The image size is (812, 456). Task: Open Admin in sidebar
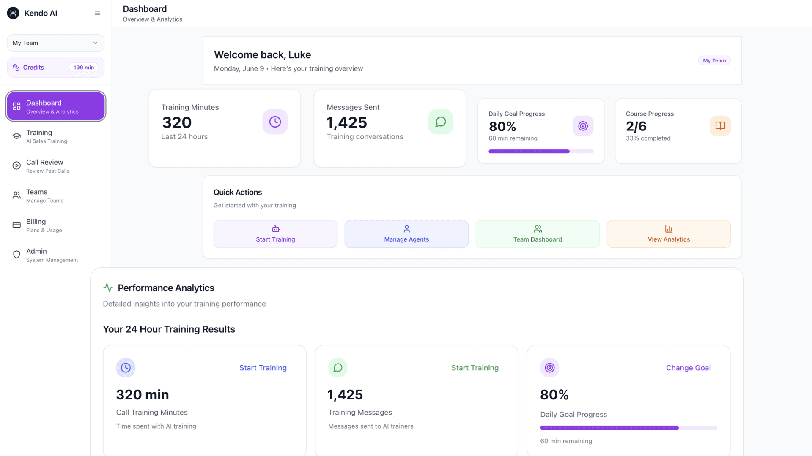(x=55, y=255)
